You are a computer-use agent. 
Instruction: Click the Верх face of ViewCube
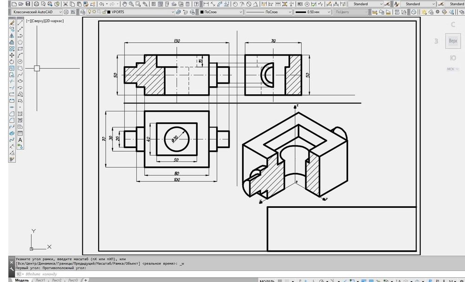click(x=453, y=41)
